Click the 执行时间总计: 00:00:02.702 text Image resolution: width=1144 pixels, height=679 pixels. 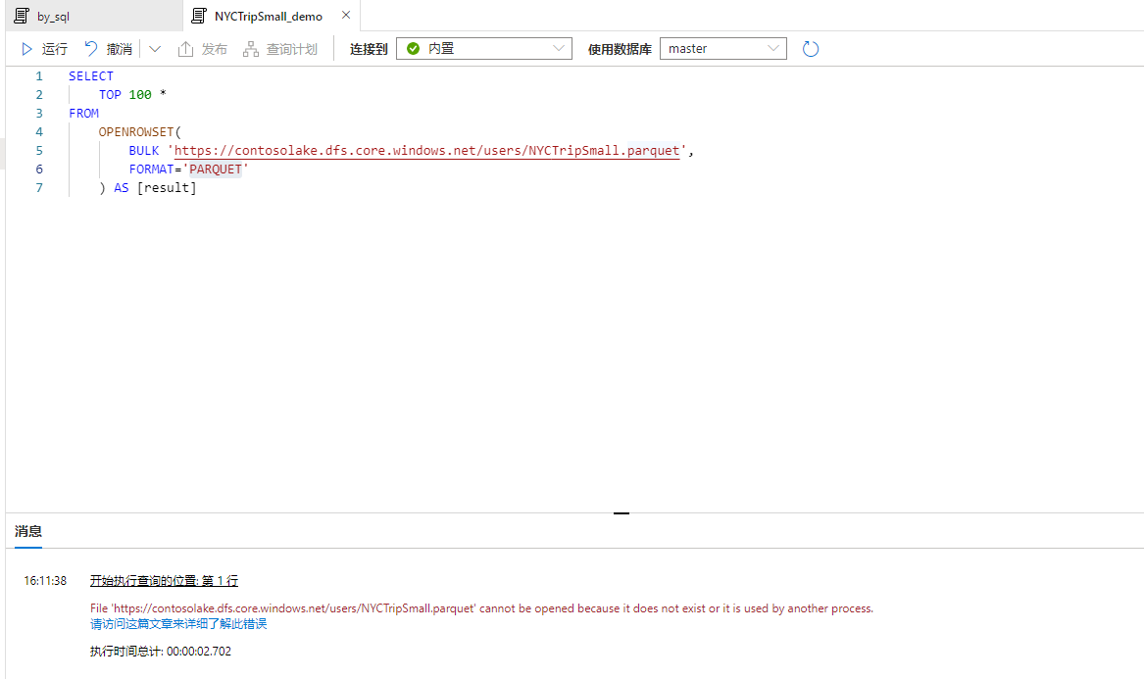coord(161,652)
